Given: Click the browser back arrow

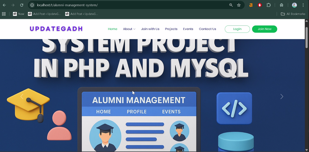Looking at the screenshot, I should click(4, 5).
